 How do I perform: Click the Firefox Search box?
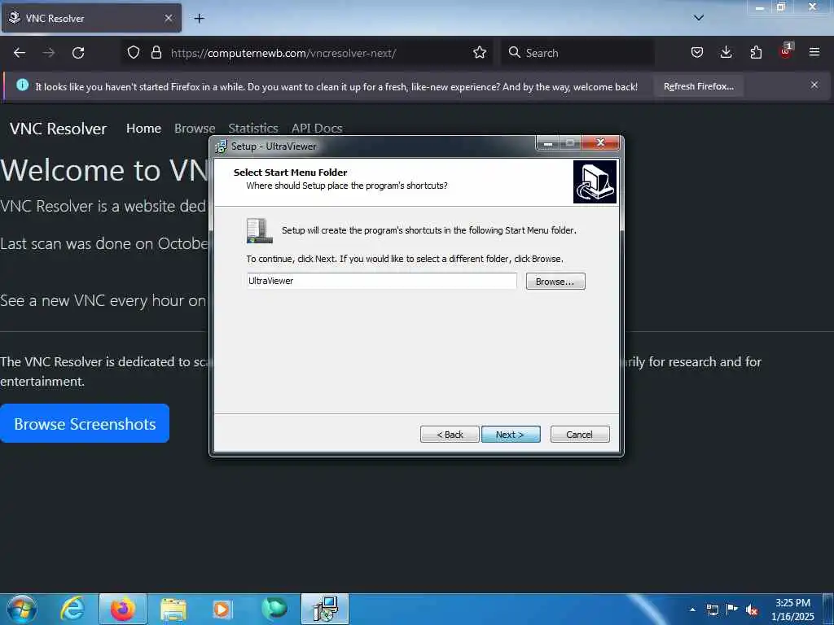click(577, 53)
